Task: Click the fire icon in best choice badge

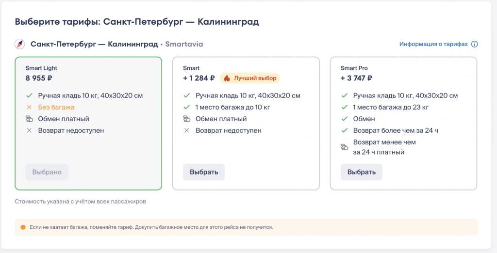Action: pyautogui.click(x=227, y=78)
